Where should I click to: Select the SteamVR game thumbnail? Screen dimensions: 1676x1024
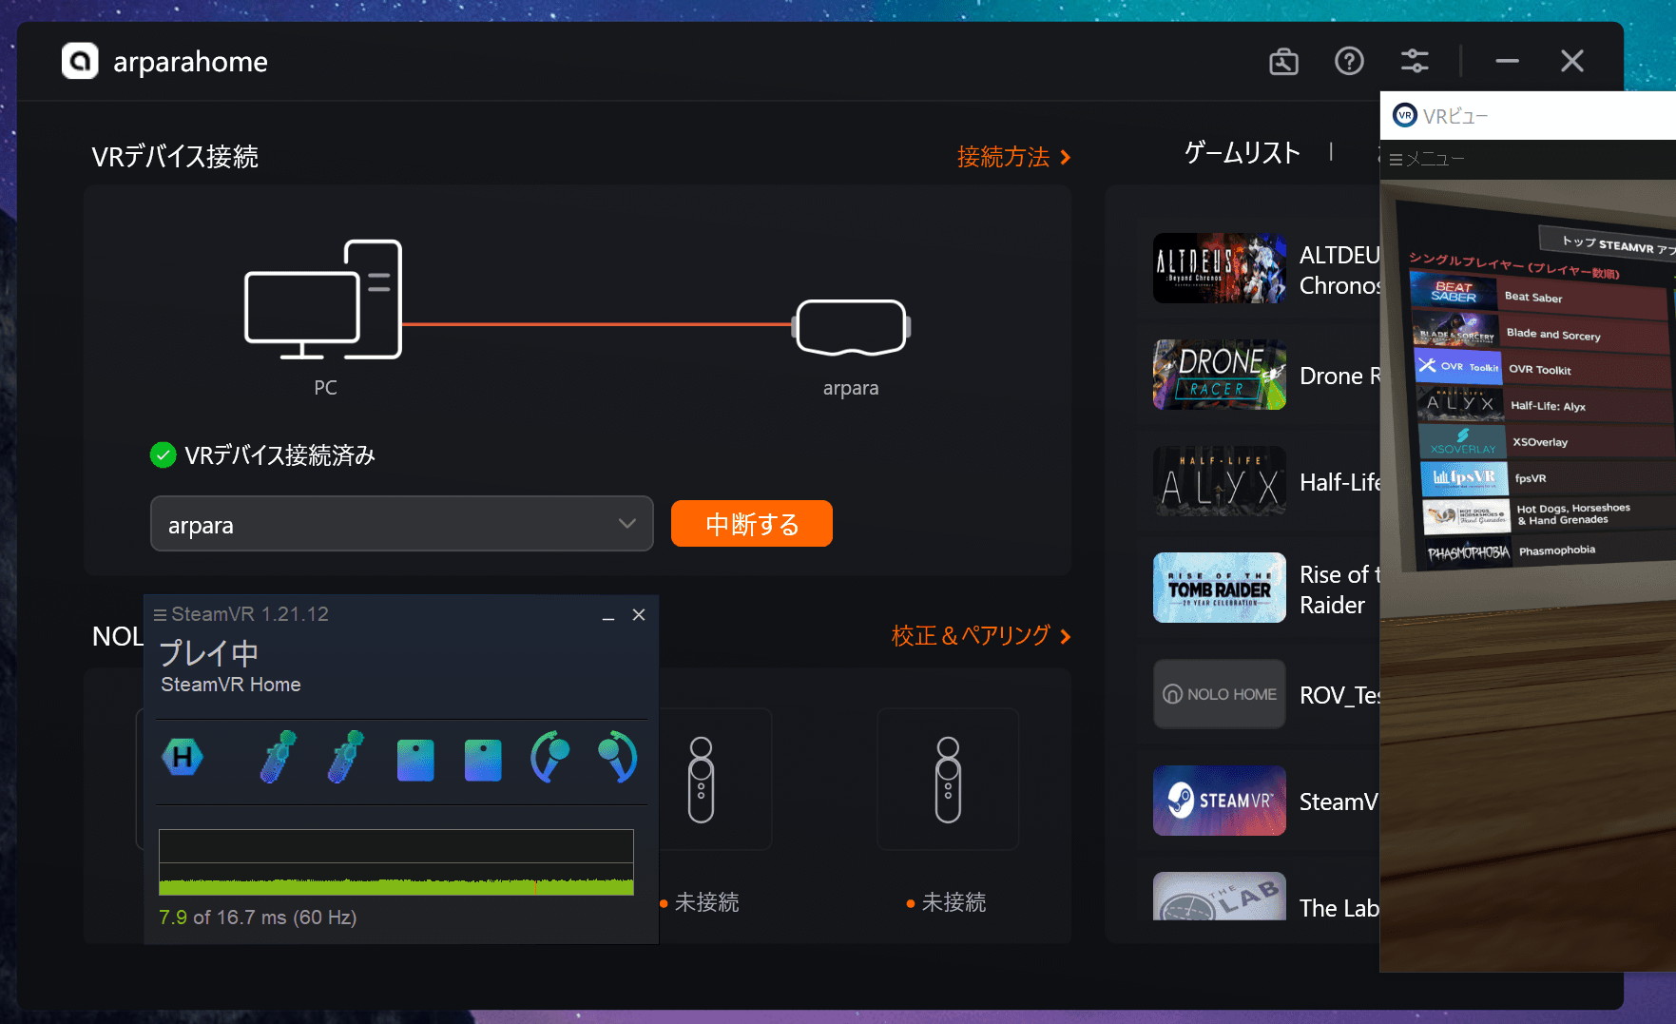click(1220, 801)
